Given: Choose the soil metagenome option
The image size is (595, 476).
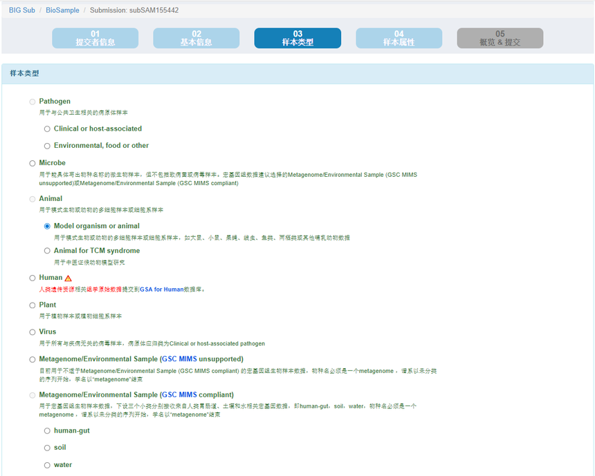Looking at the screenshot, I should tap(46, 447).
